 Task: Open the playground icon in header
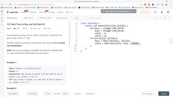pos(155,12)
